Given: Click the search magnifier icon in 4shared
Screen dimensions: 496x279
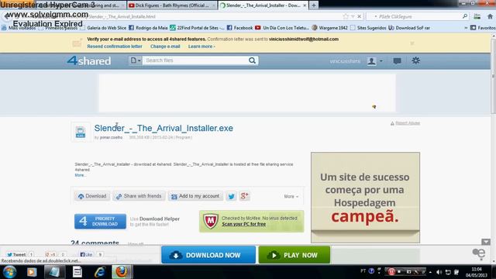Looking at the screenshot, I should tap(252, 60).
